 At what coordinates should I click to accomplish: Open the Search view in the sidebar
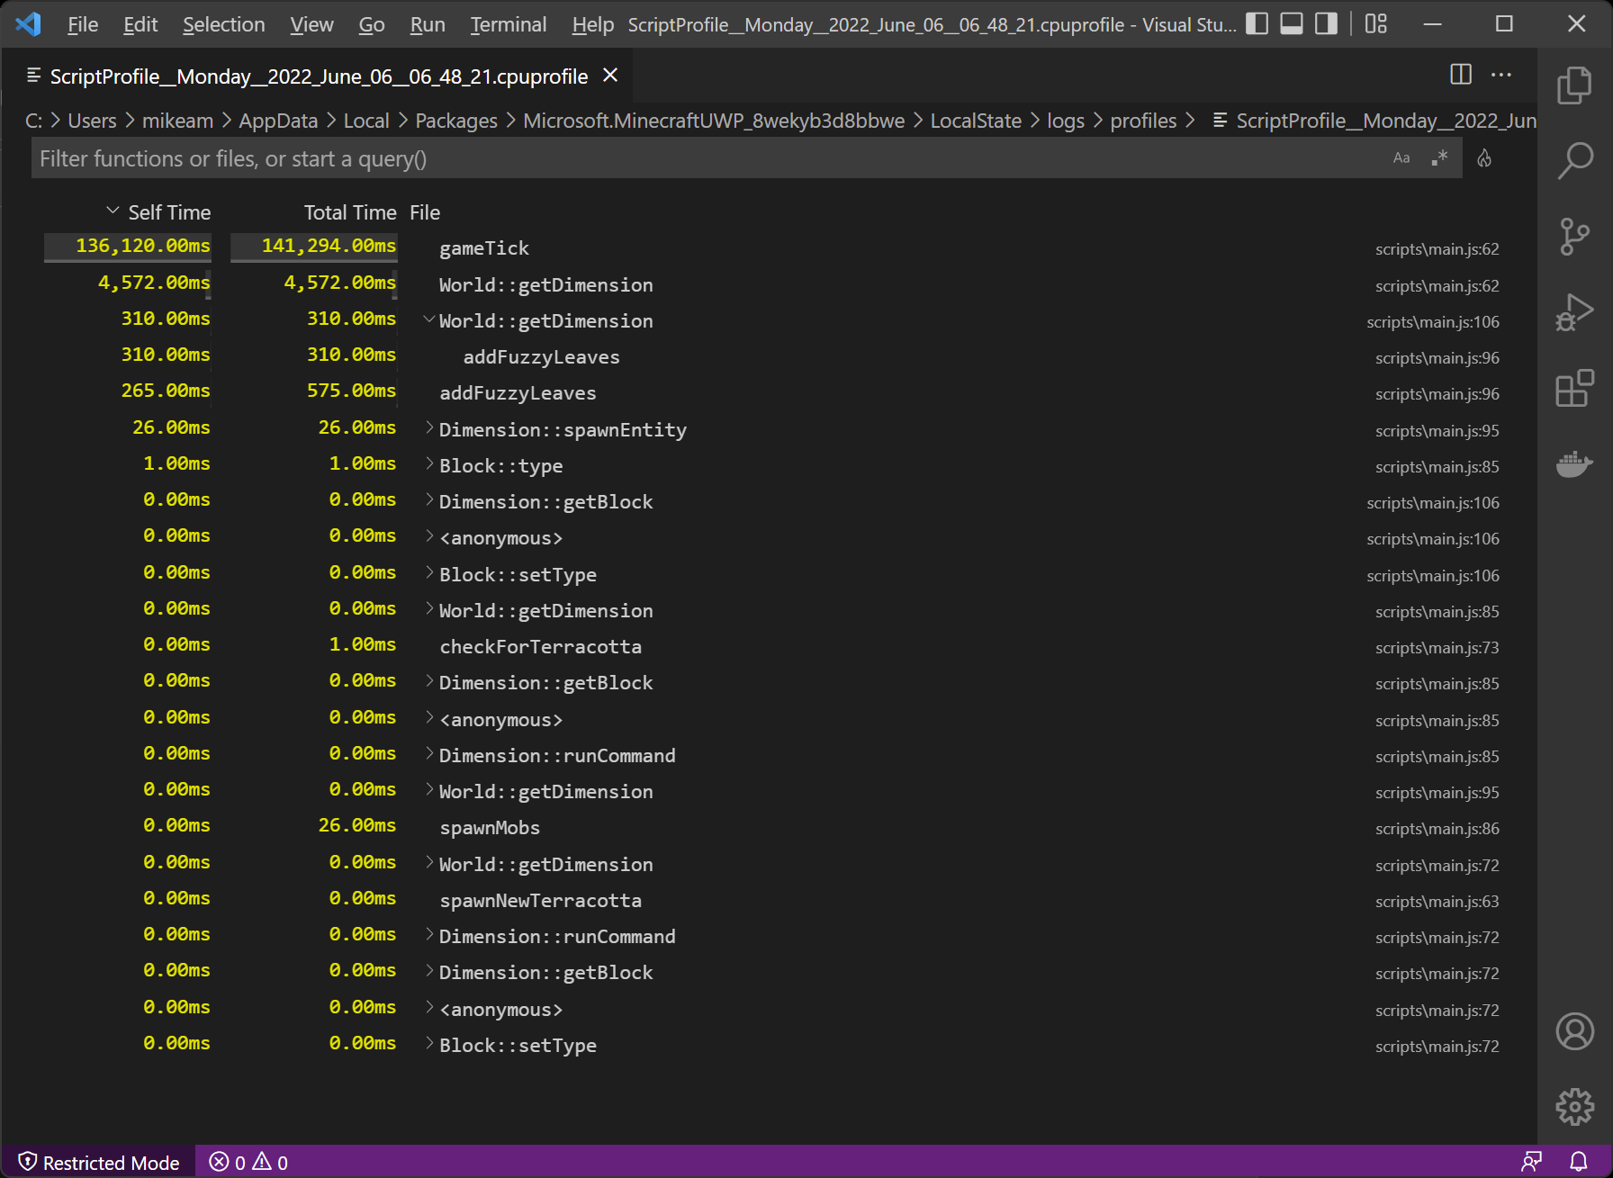coord(1574,158)
